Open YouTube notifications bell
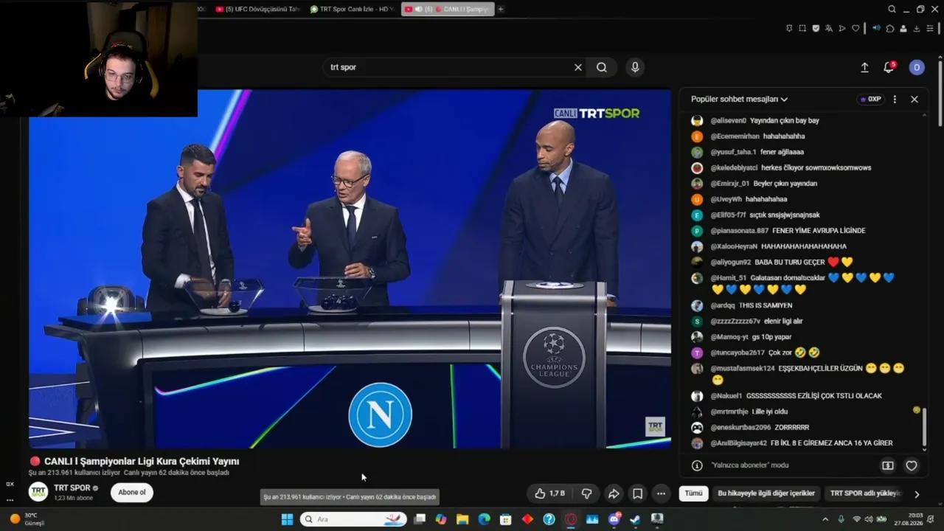The image size is (944, 531). [889, 67]
